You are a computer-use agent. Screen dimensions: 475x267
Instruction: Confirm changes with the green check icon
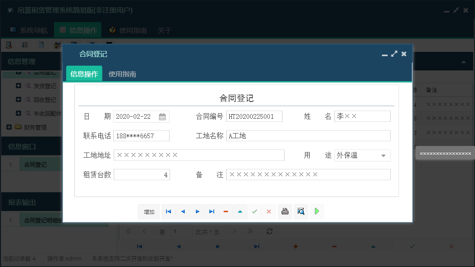coord(254,212)
